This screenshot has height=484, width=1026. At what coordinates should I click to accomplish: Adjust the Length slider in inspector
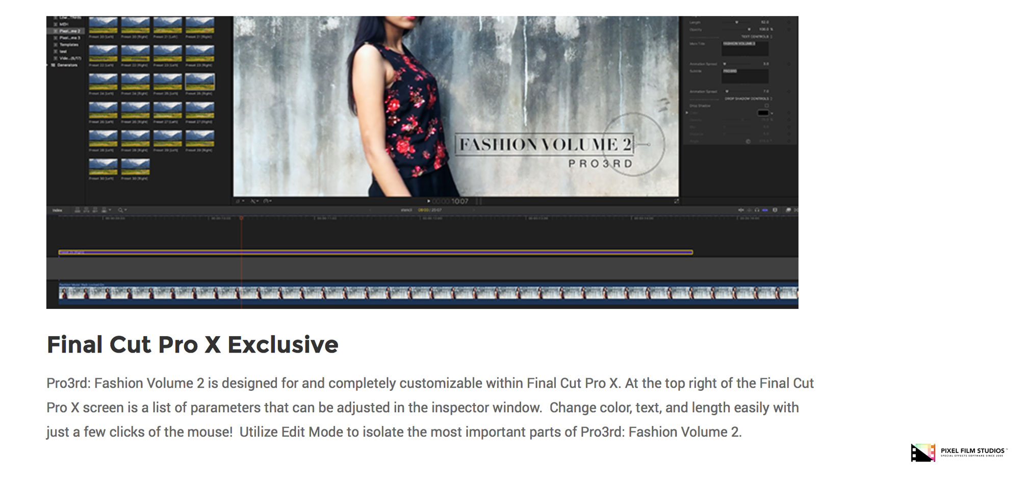(x=736, y=22)
